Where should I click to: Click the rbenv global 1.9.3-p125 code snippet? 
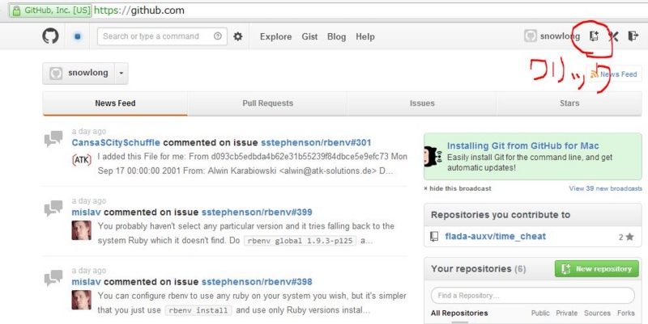(x=300, y=241)
